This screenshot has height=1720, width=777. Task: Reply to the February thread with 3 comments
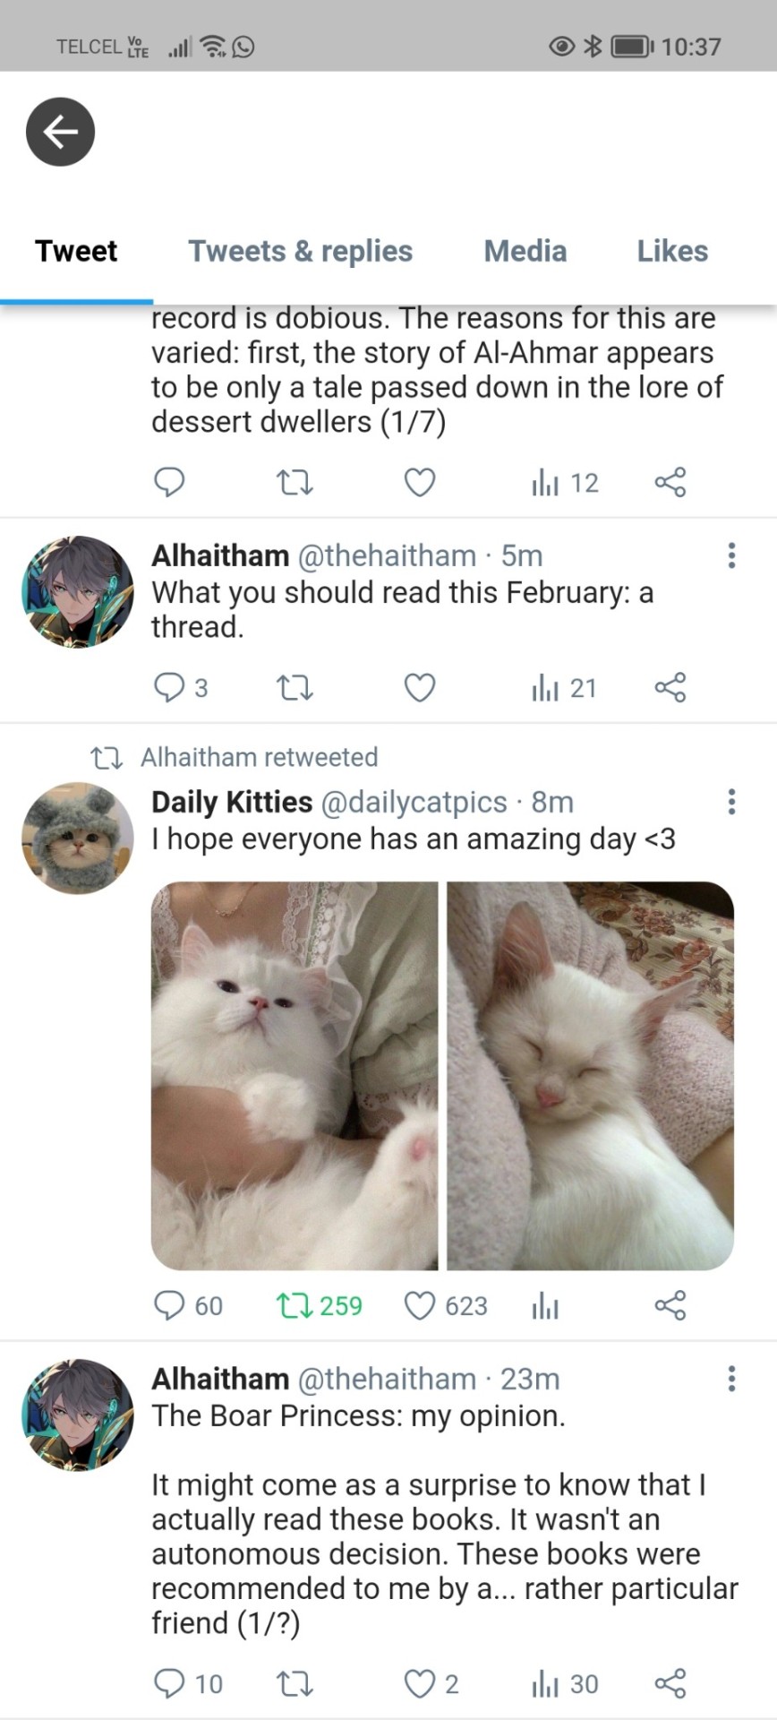pos(181,688)
